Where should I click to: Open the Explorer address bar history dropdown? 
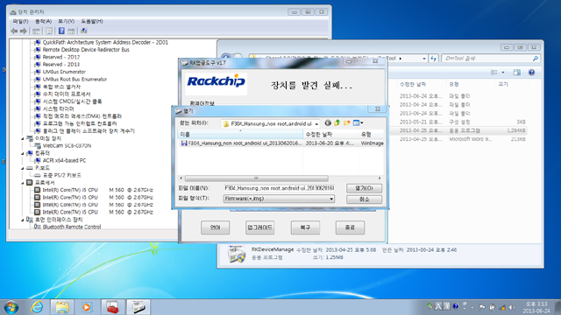click(424, 59)
